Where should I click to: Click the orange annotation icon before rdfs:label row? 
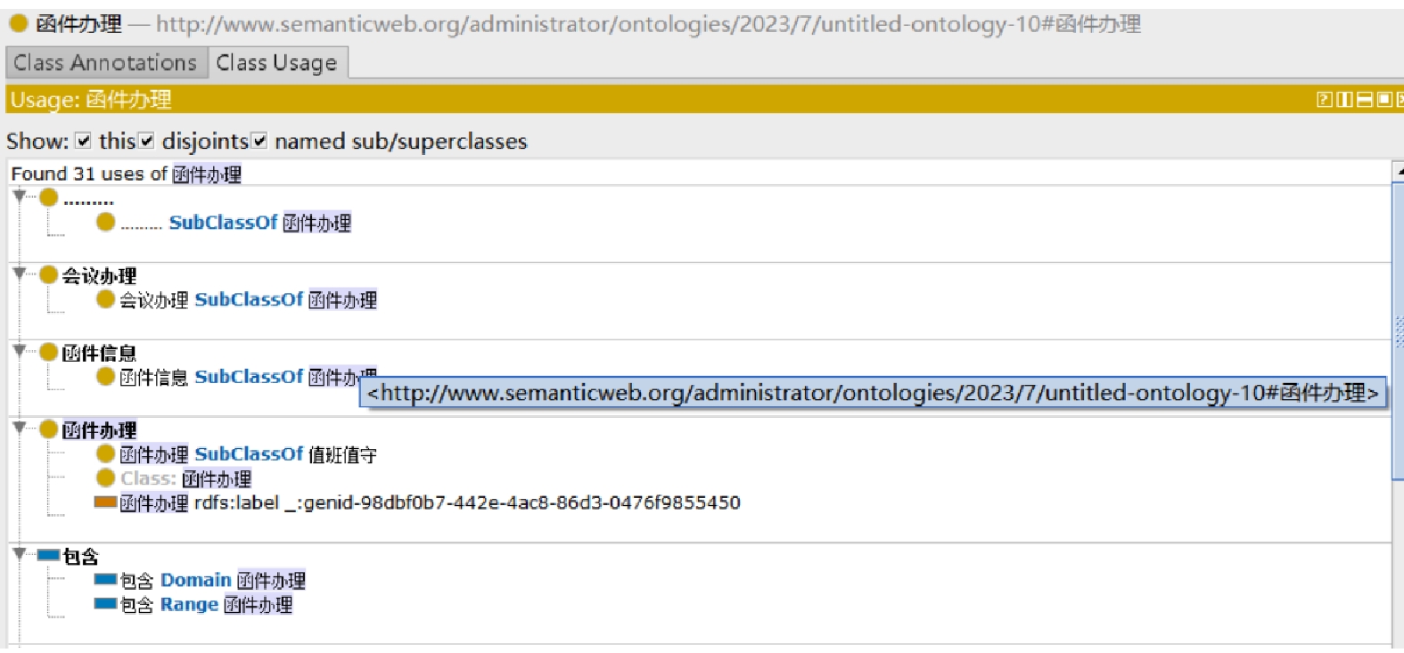coord(105,502)
